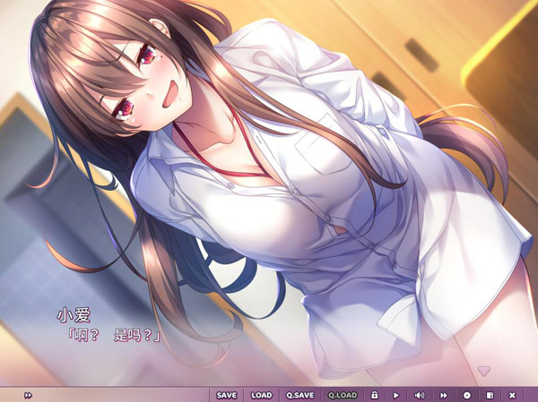
Task: Click the speaker name 小爱
Action: (74, 315)
